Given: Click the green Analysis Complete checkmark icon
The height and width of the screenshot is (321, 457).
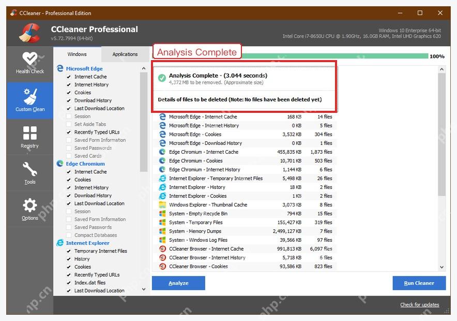Looking at the screenshot, I should 162,78.
